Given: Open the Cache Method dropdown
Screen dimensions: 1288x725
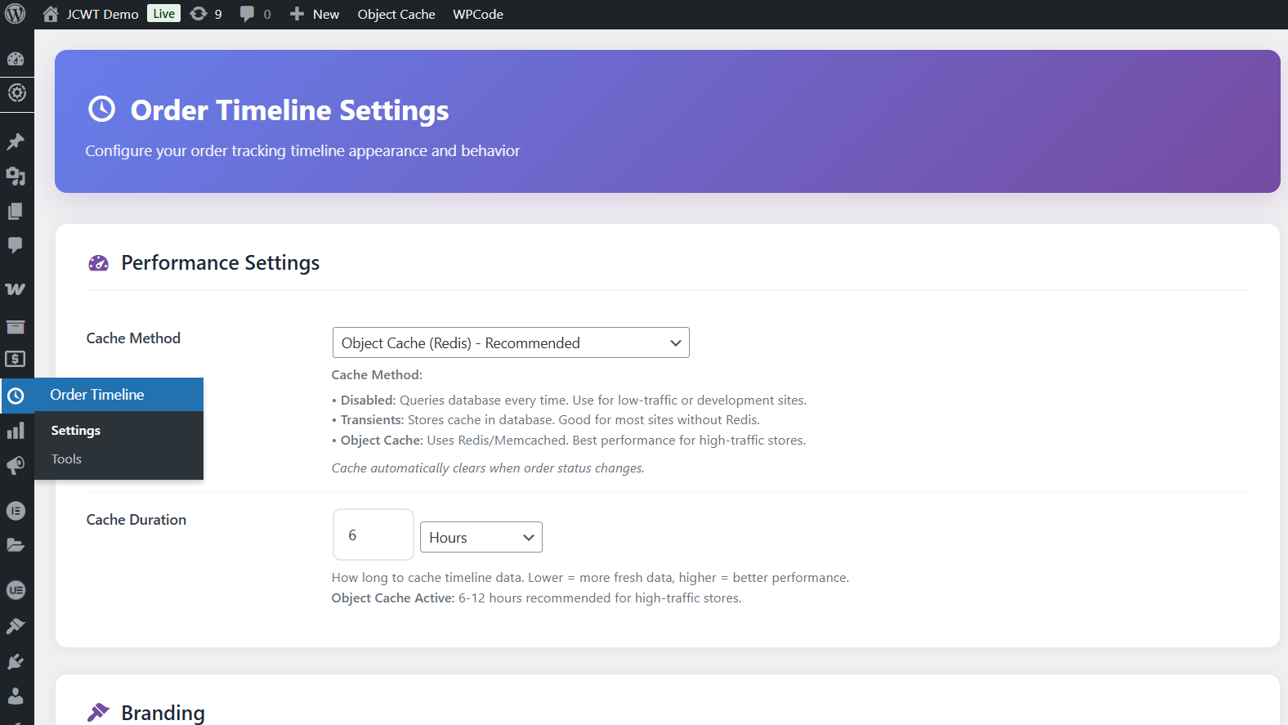Looking at the screenshot, I should coord(511,342).
